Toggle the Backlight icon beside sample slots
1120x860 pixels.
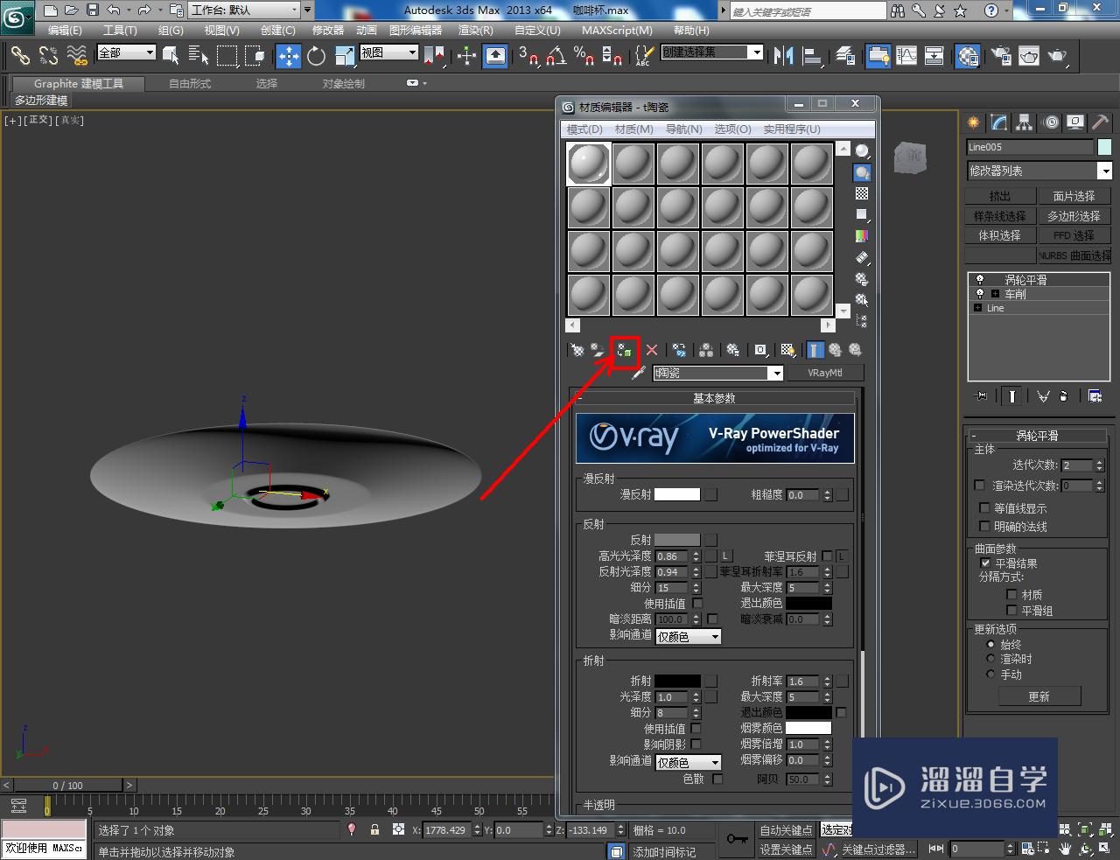tap(862, 172)
